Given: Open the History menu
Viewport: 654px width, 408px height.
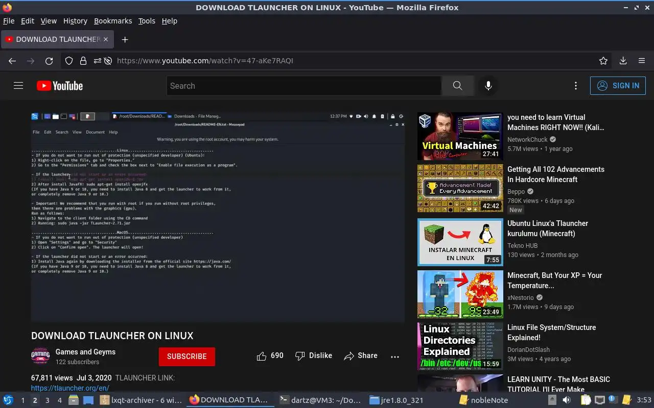Looking at the screenshot, I should [x=75, y=21].
